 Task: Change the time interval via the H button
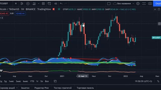tap(16, 3)
